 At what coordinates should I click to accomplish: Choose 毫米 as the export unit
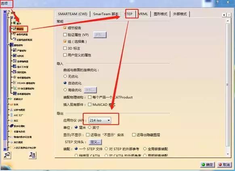point(76,127)
